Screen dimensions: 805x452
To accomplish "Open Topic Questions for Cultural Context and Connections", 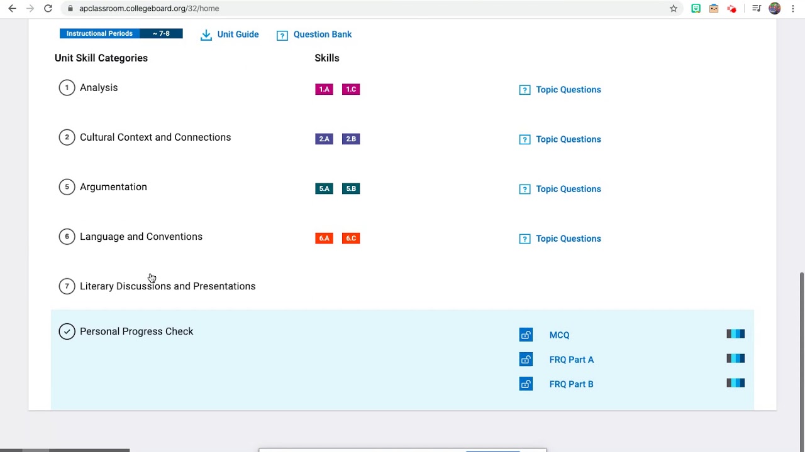I will coord(568,139).
